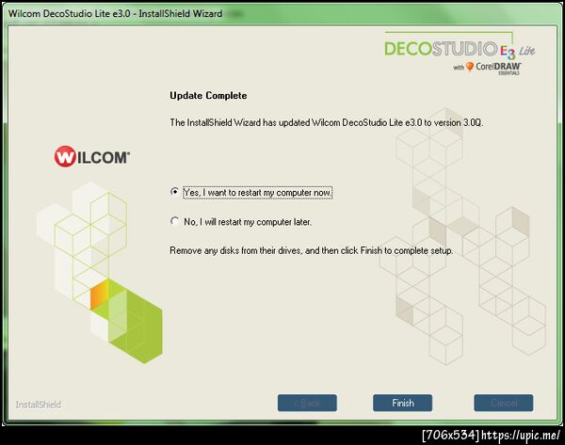Click the 'Remove any disks from their drives' instruction

point(312,250)
